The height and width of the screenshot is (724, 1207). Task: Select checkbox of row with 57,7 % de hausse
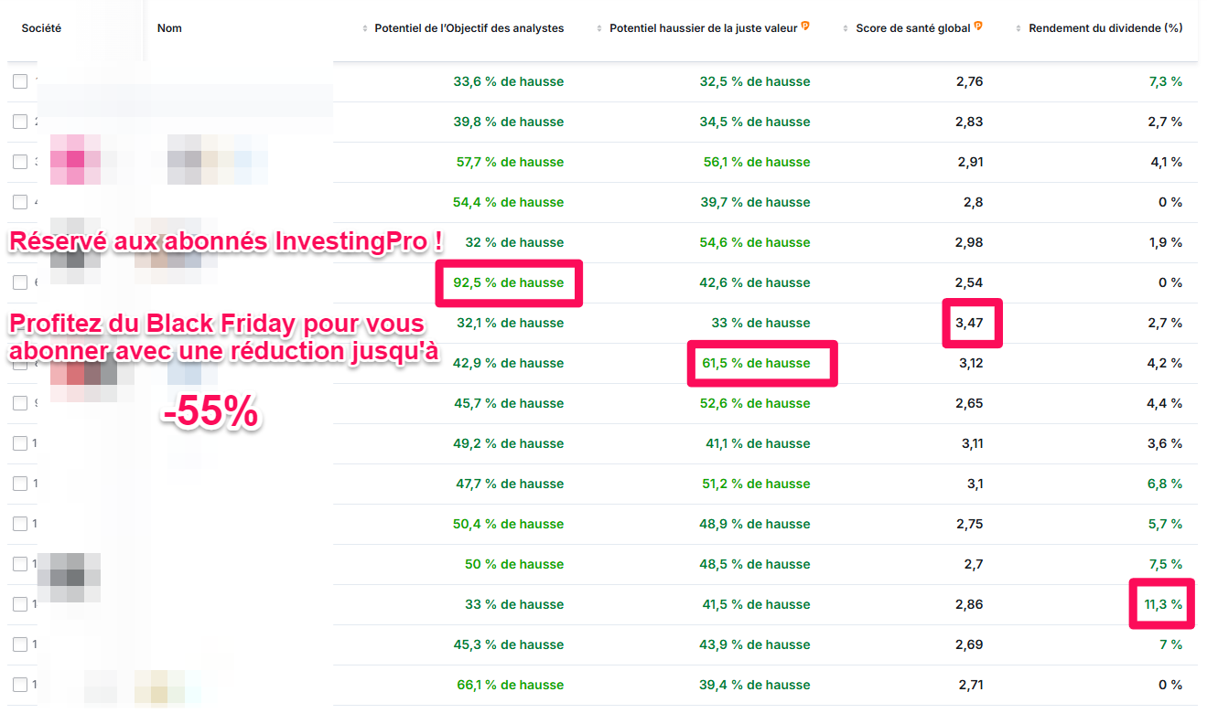pyautogui.click(x=20, y=162)
